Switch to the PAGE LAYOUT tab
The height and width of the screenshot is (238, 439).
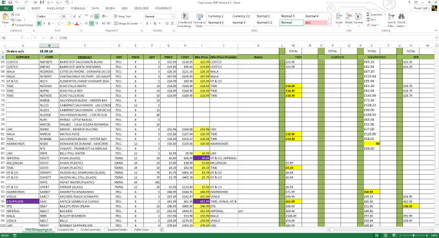56,8
